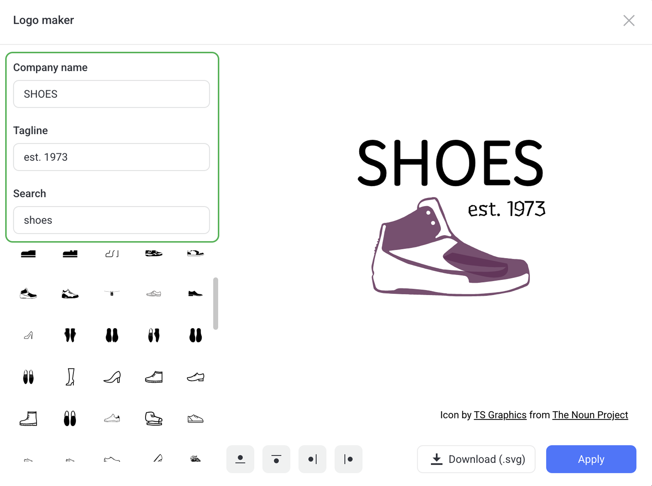Screen dimensions: 652x486
Task: Click the Company name input field
Action: [x=112, y=94]
